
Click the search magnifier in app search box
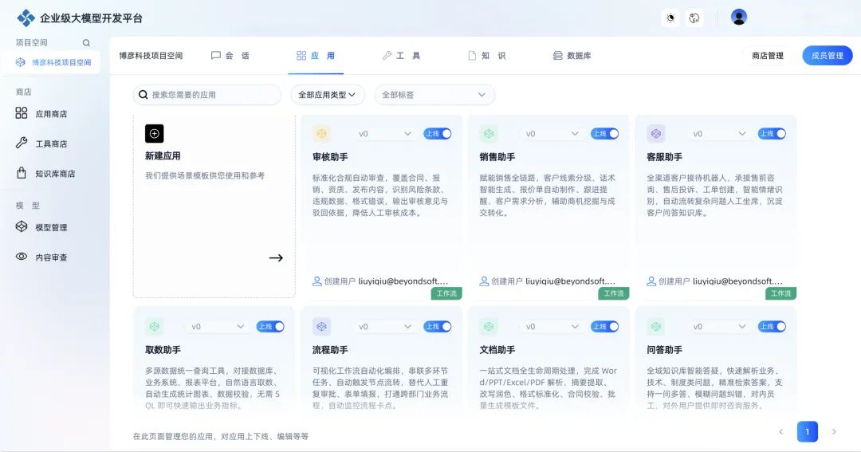coord(143,94)
